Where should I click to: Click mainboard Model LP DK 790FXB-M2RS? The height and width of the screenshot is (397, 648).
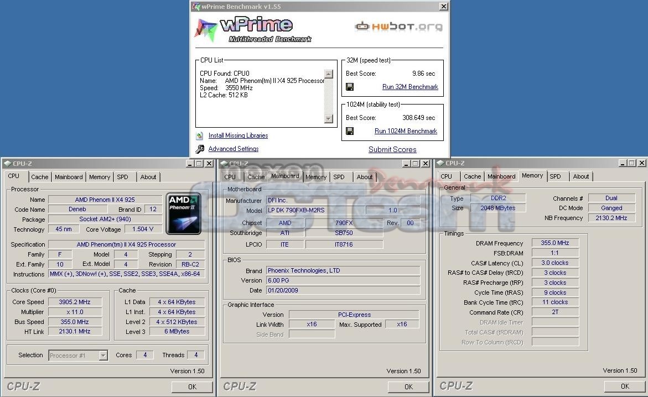[x=315, y=210]
